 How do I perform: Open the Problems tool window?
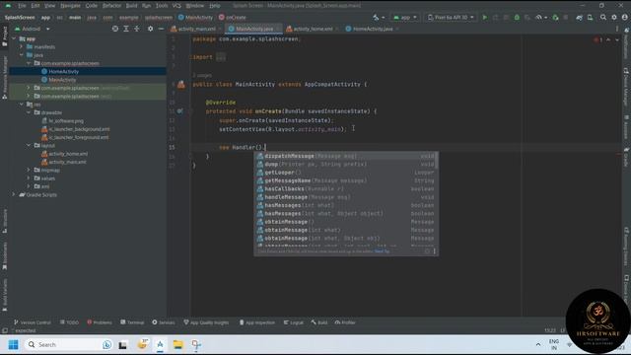[x=100, y=322]
